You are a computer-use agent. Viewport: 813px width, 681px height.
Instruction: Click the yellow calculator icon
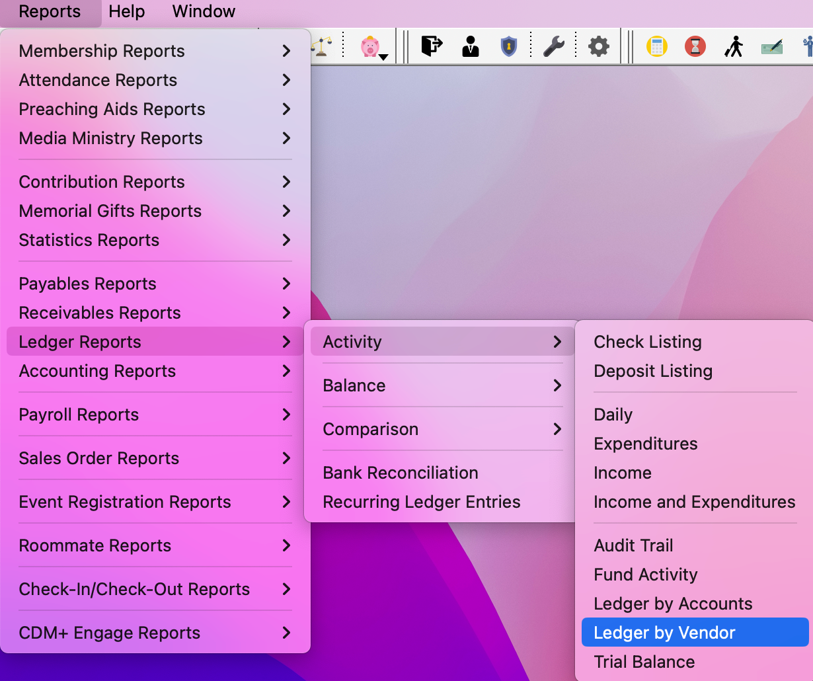(x=656, y=46)
